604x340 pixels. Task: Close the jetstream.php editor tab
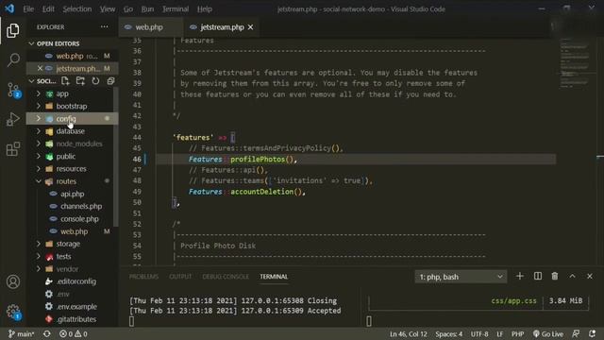(x=251, y=27)
